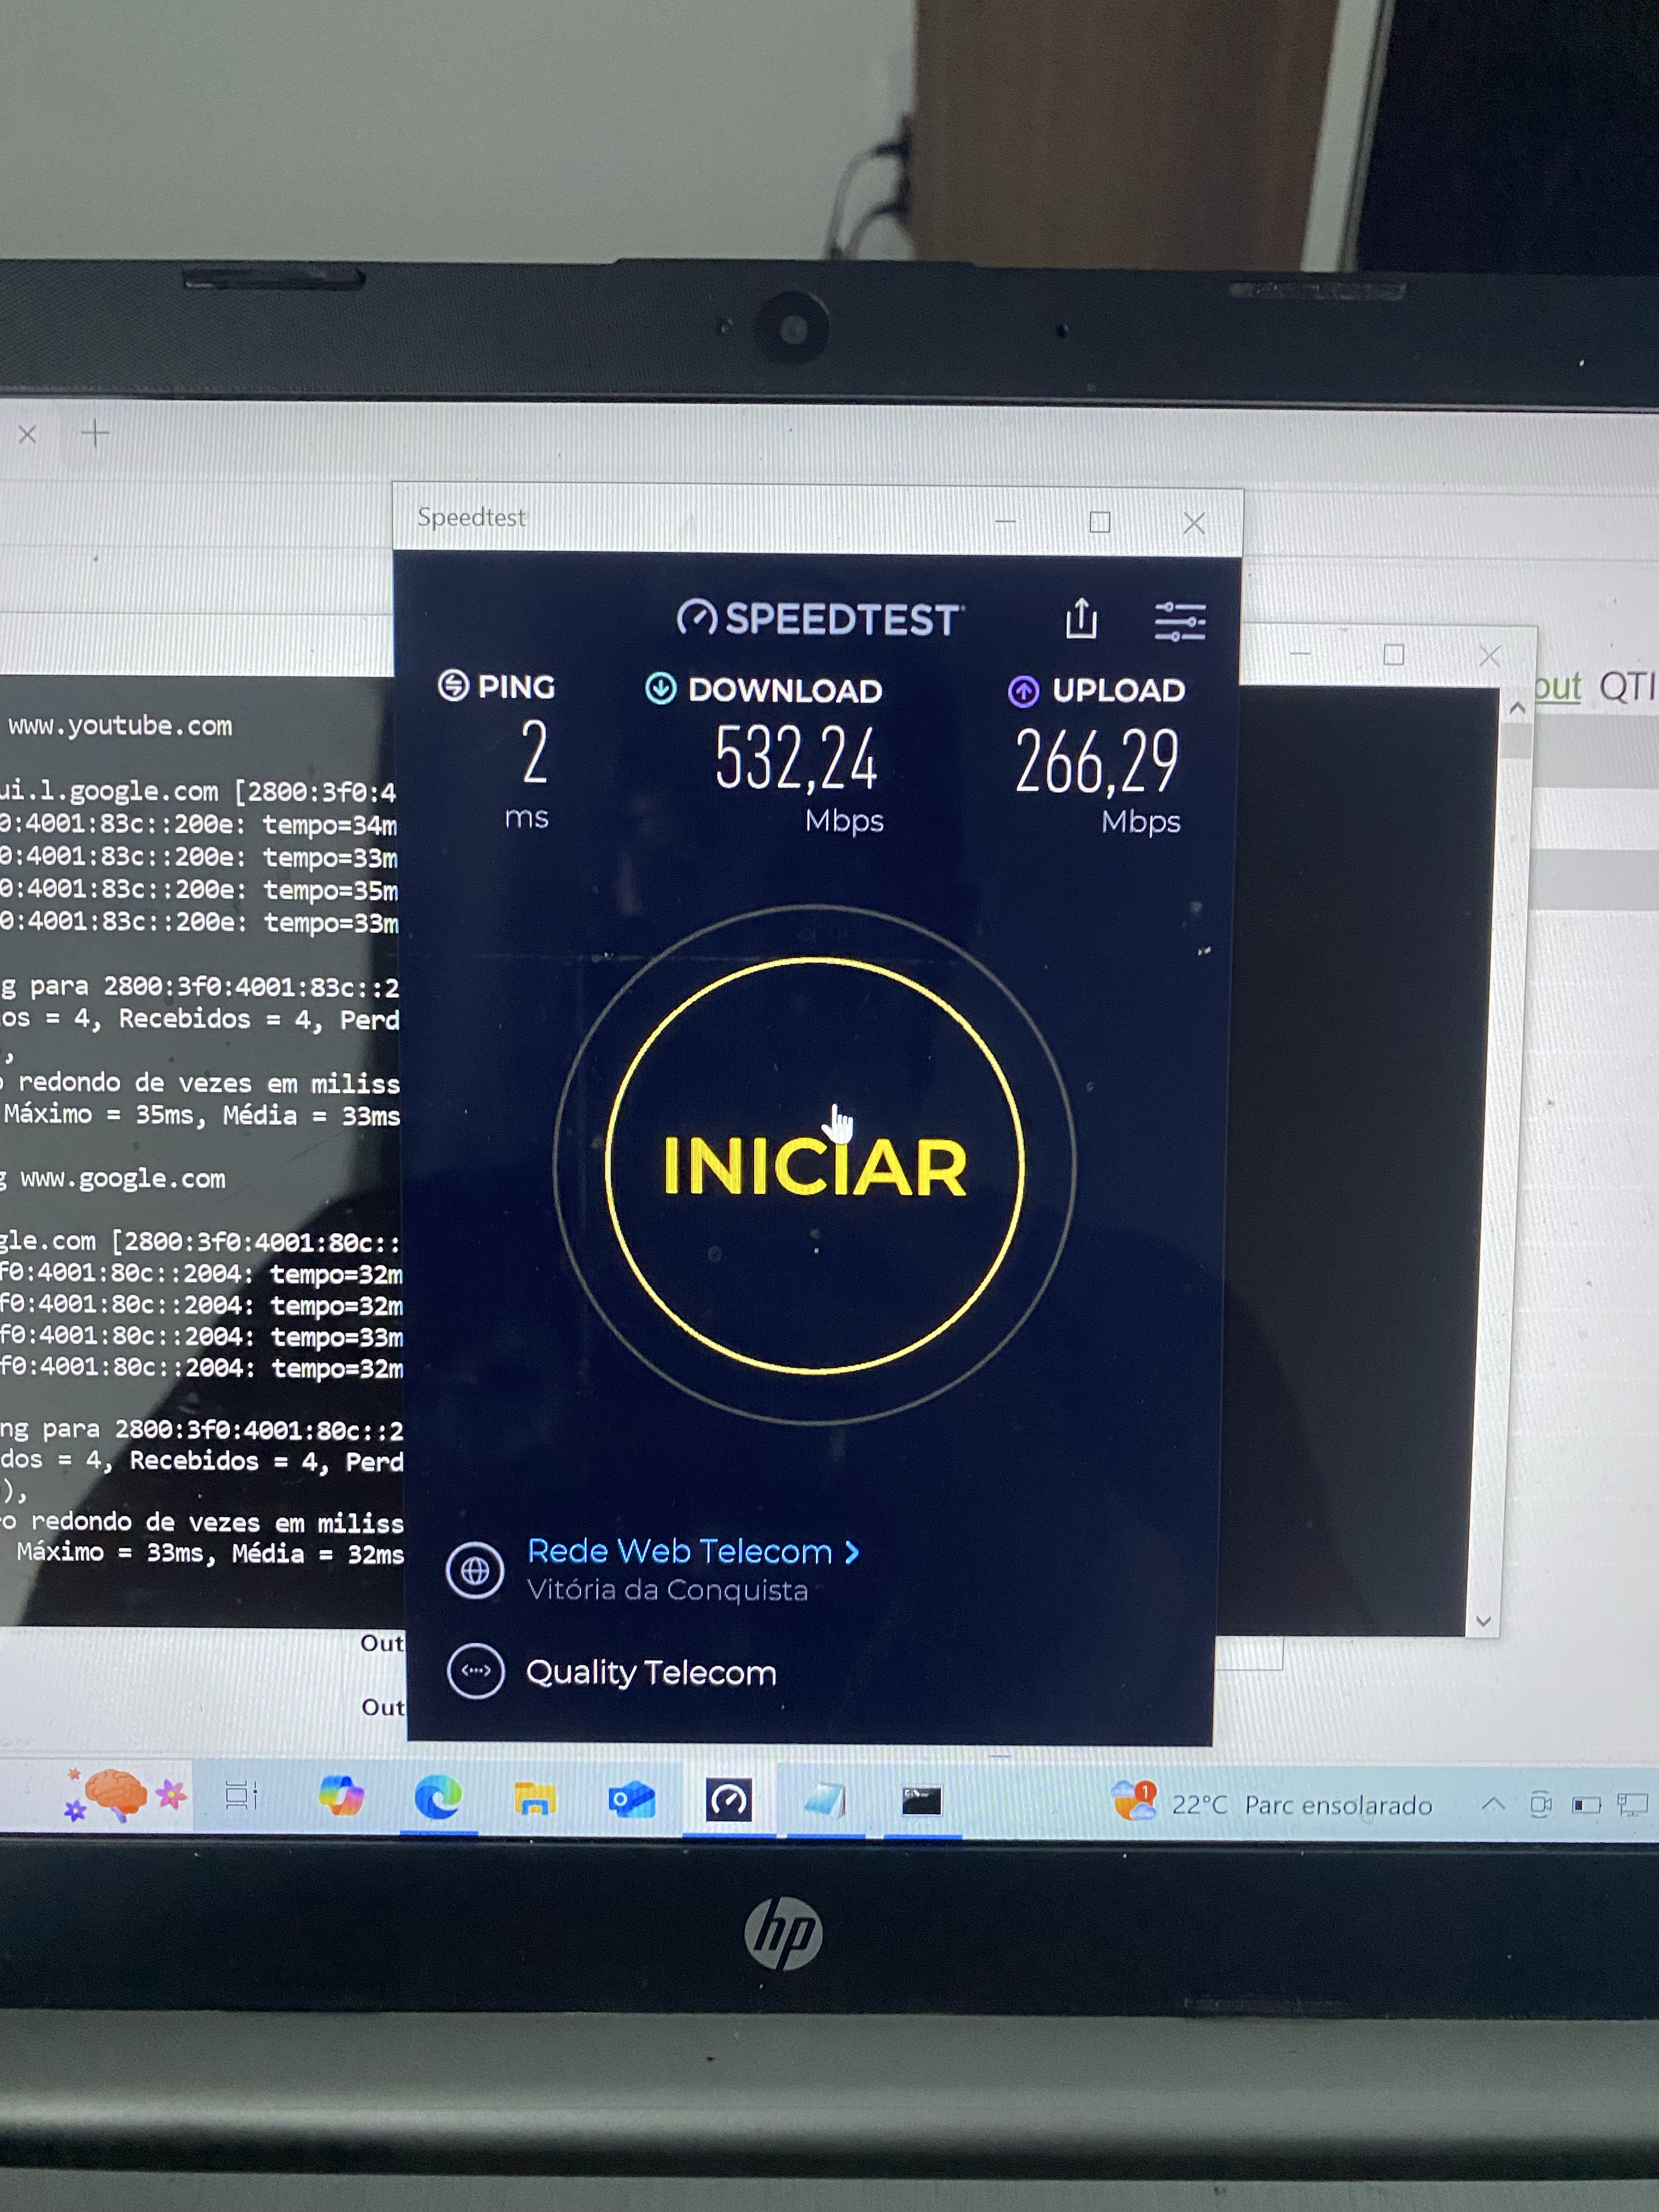This screenshot has width=1659, height=2212.
Task: Open the share results icon
Action: click(1081, 619)
